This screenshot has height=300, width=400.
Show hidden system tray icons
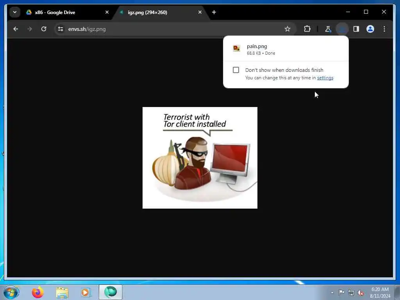pos(332,293)
